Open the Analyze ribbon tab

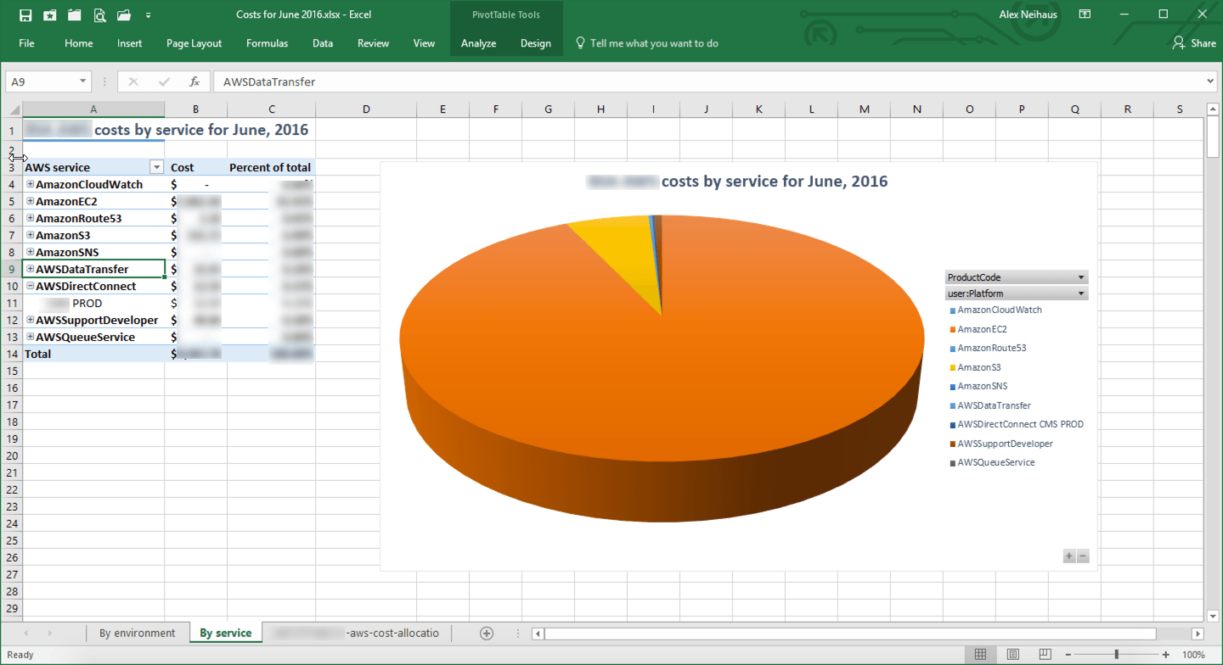click(478, 43)
